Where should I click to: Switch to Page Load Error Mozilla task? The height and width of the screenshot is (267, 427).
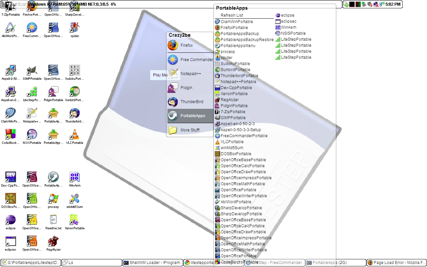[x=397, y=263]
